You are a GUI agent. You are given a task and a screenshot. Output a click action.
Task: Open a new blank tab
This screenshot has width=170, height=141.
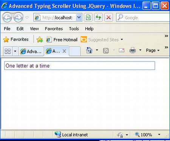click(x=75, y=51)
